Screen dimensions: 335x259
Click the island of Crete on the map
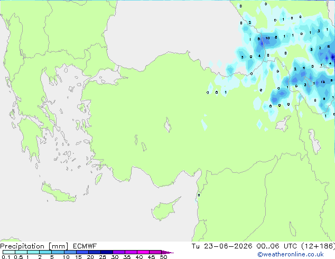click(59, 193)
